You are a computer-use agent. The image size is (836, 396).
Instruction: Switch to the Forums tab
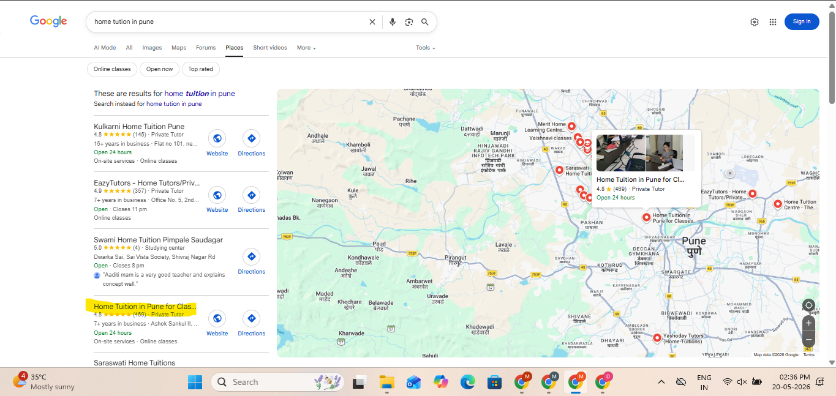(x=206, y=48)
